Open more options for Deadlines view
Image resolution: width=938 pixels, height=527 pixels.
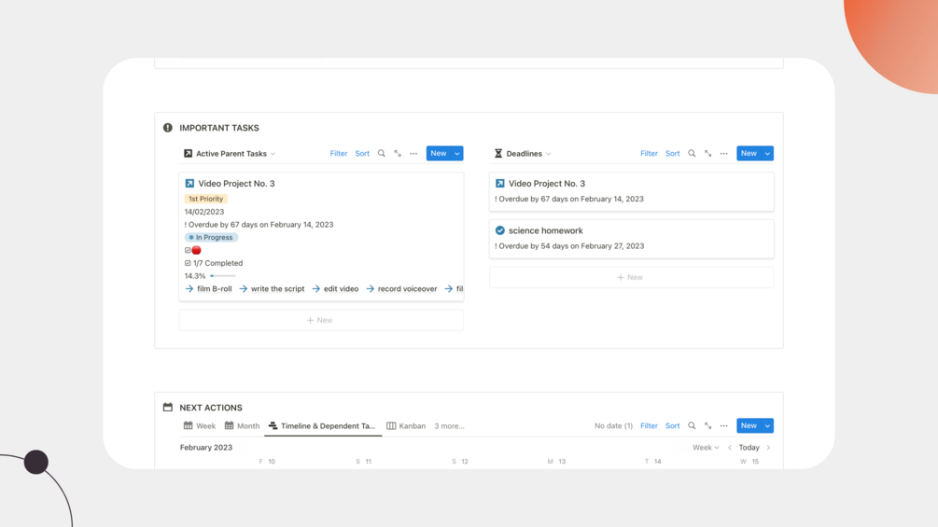pos(724,154)
